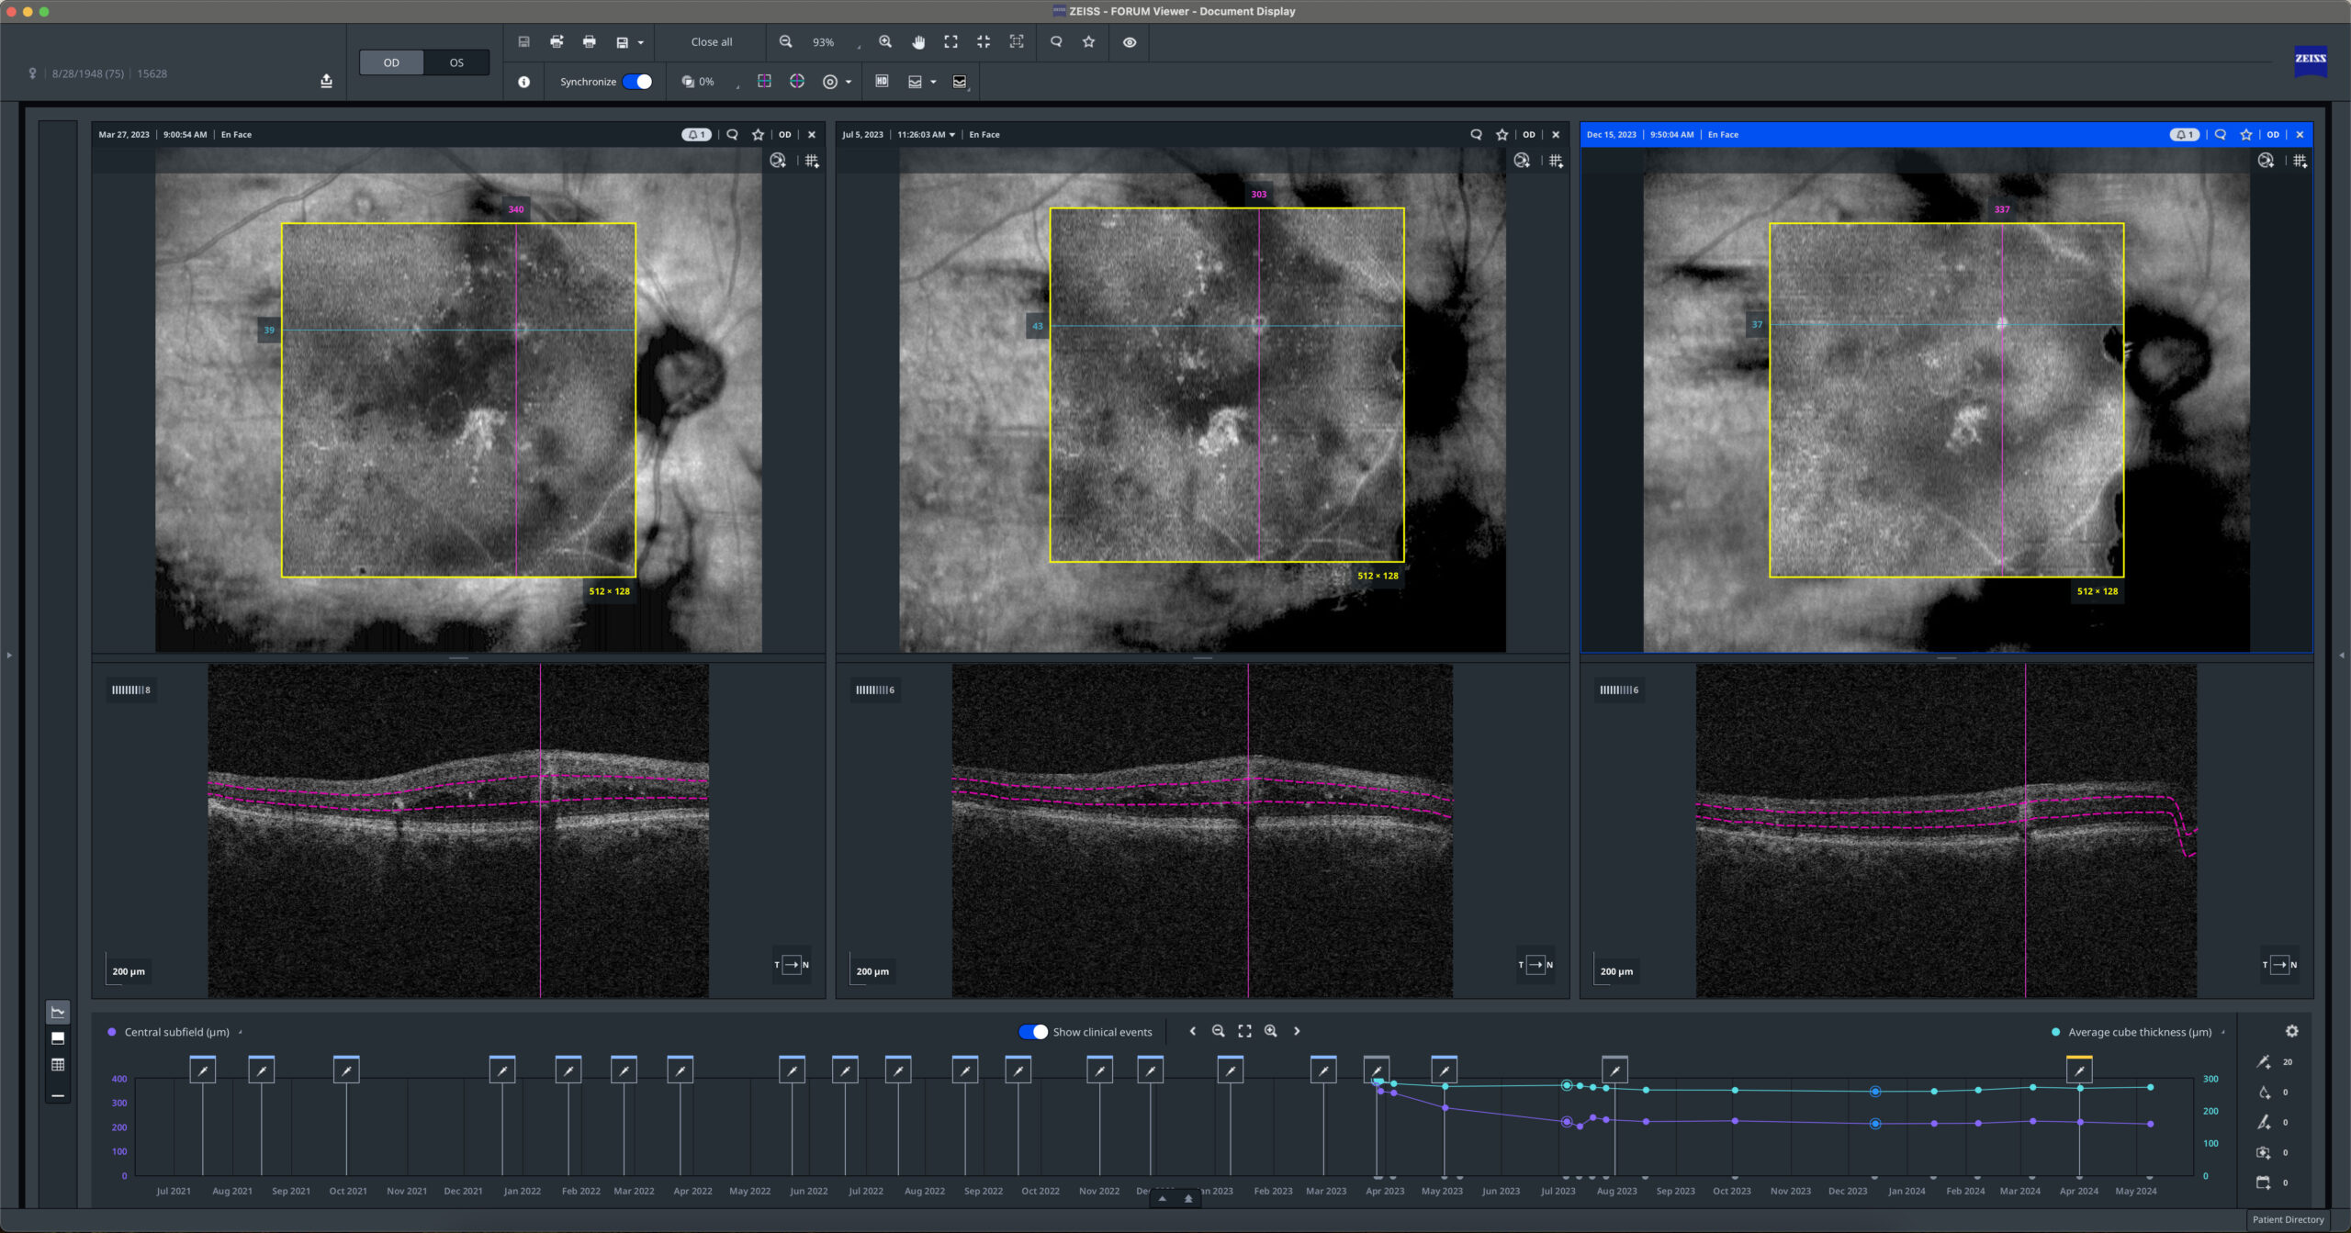
Task: Click the 200 µm scale indicator in the middle B-scan
Action: point(872,971)
